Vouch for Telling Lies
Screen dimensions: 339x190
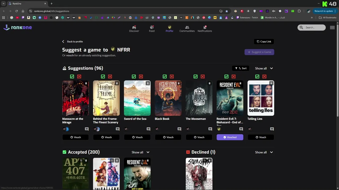pos(261,137)
